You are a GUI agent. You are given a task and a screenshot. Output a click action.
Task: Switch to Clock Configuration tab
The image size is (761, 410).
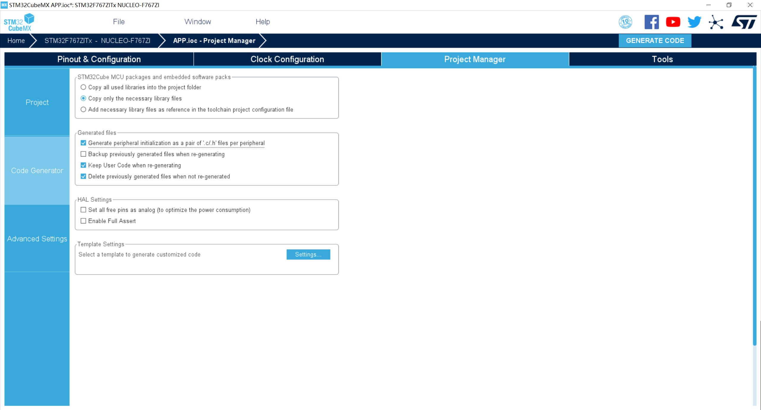coord(287,59)
